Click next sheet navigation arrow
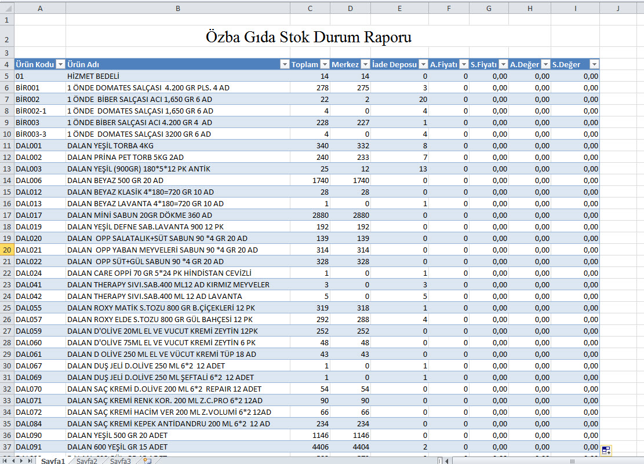 [21, 461]
